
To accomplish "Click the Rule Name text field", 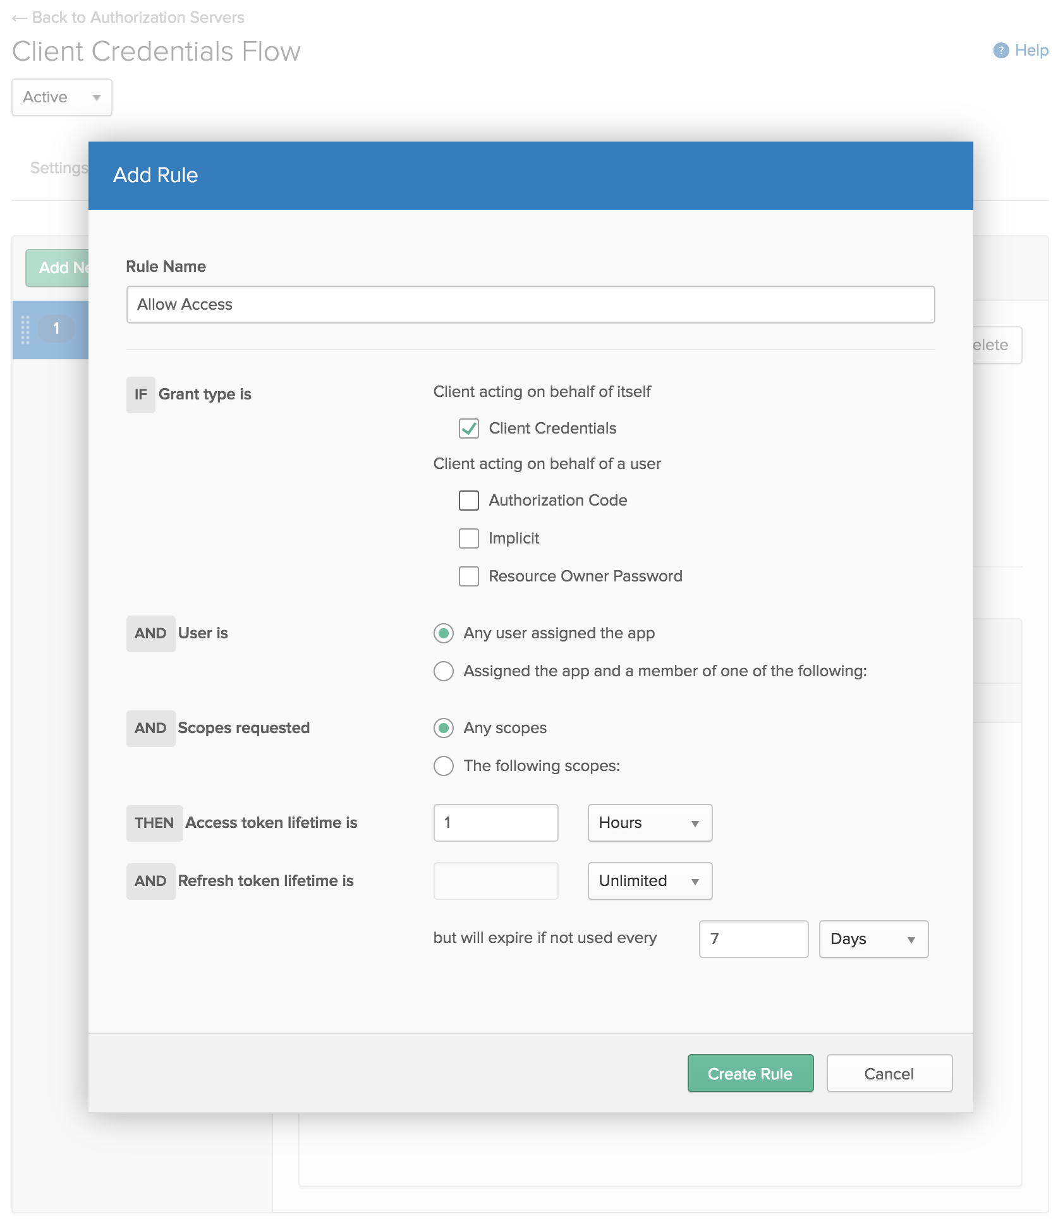I will click(530, 305).
